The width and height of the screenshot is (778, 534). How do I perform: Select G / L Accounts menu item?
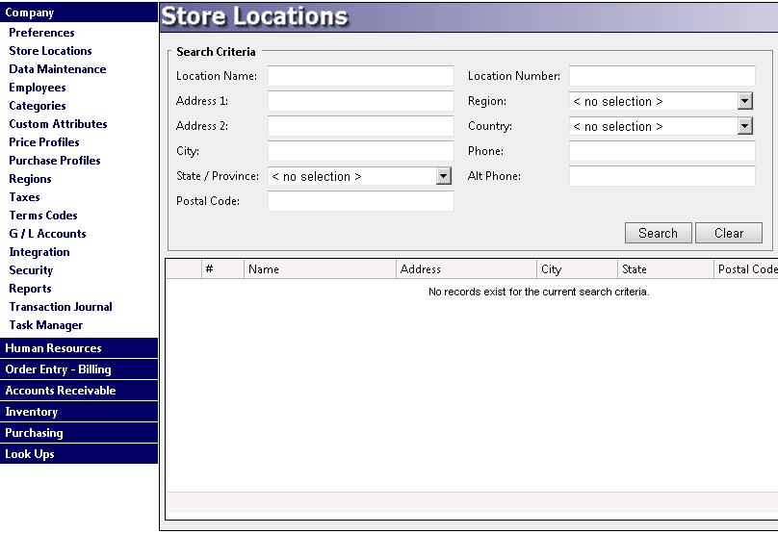tap(47, 234)
